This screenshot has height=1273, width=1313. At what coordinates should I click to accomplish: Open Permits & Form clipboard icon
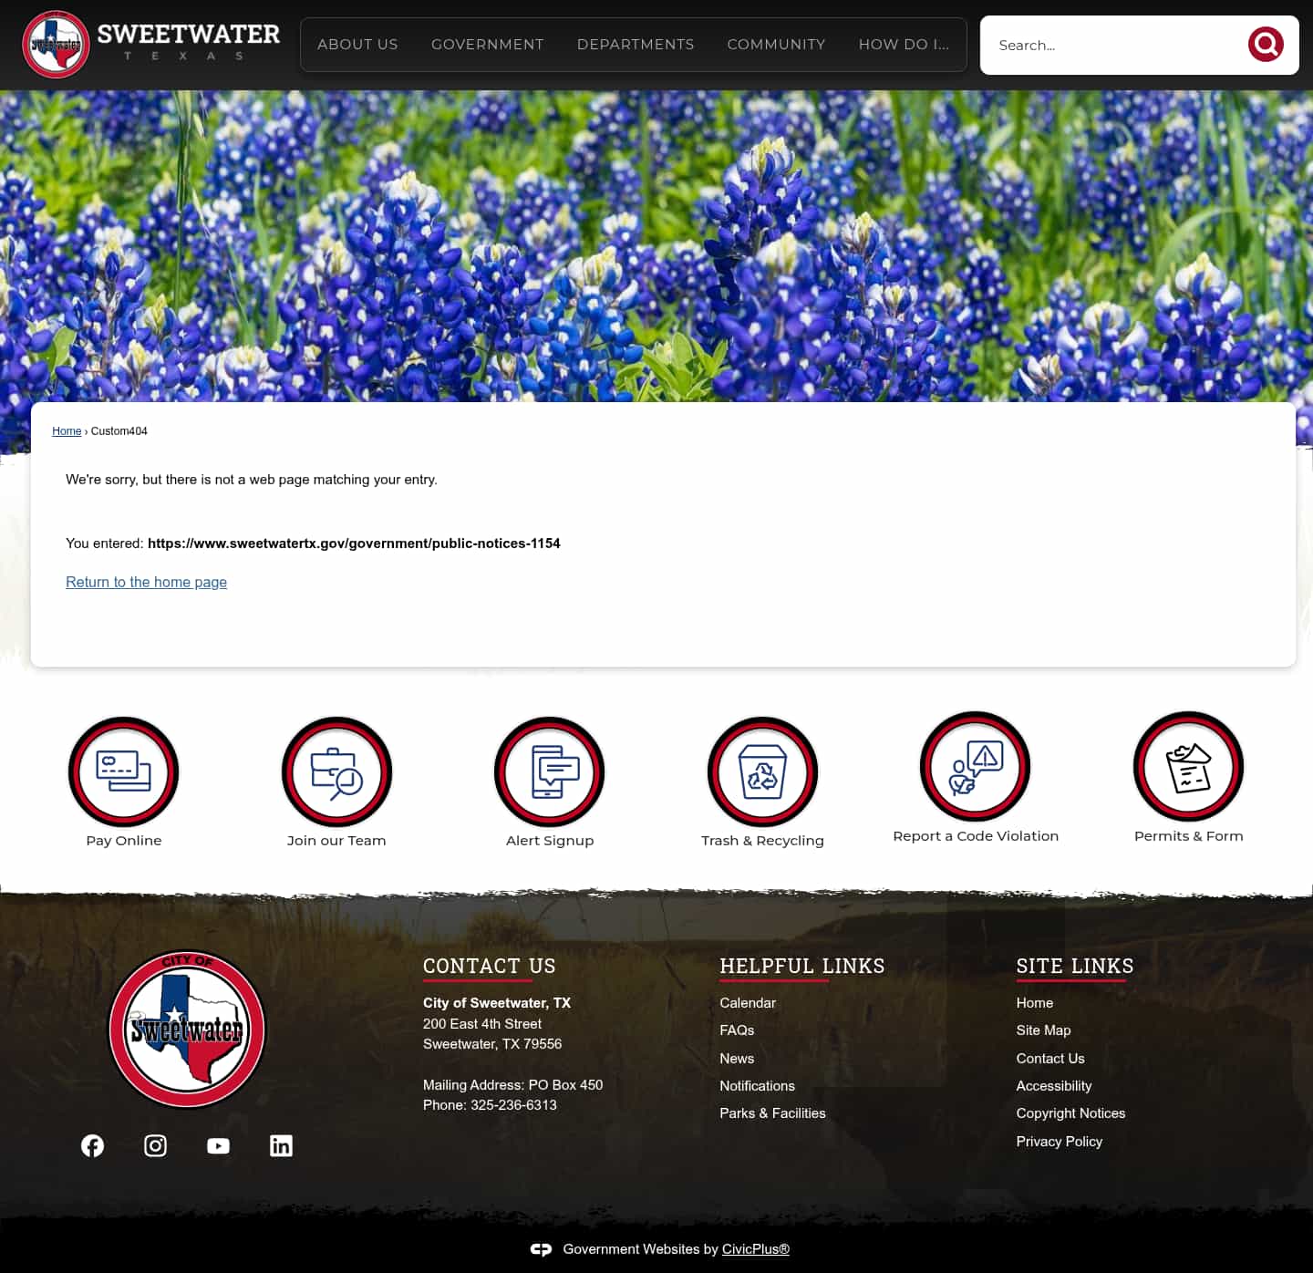(x=1188, y=767)
